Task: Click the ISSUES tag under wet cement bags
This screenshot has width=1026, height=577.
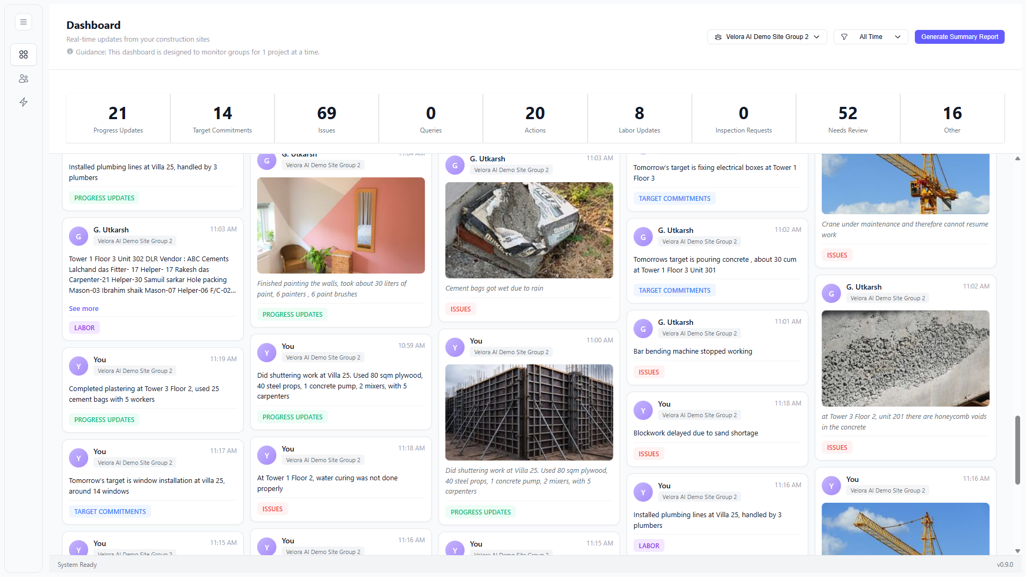Action: [x=460, y=309]
